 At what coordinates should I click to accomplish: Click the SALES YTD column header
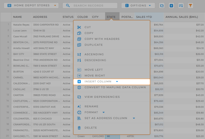149,17
